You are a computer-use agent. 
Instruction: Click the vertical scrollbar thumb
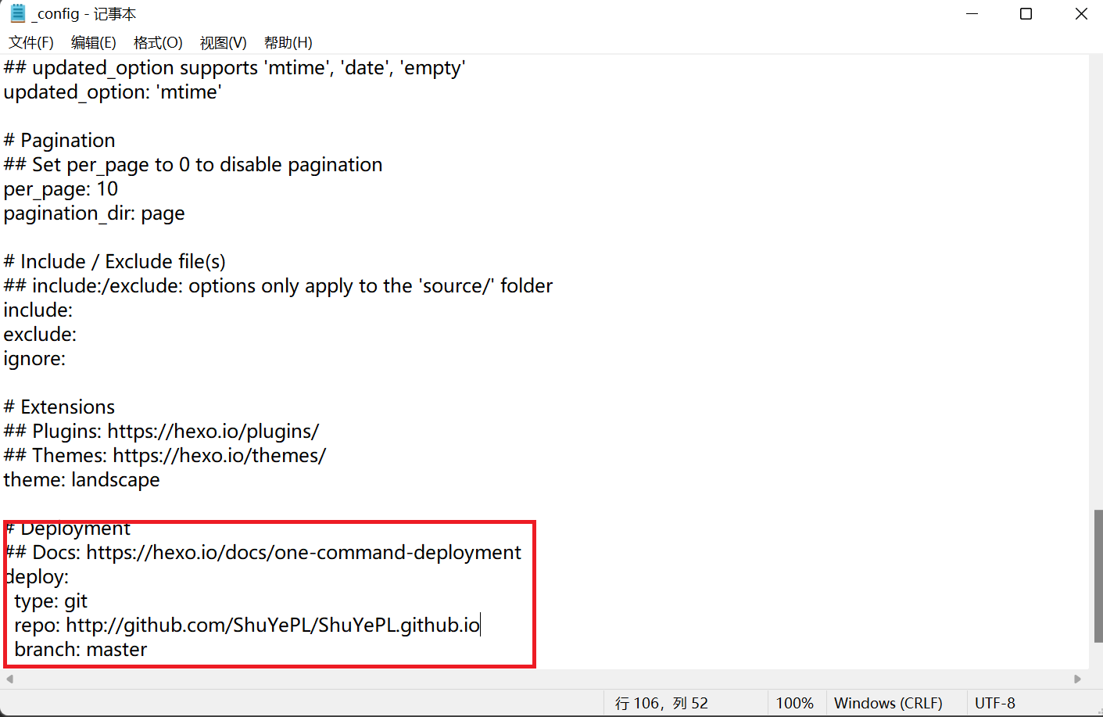pyautogui.click(x=1098, y=575)
